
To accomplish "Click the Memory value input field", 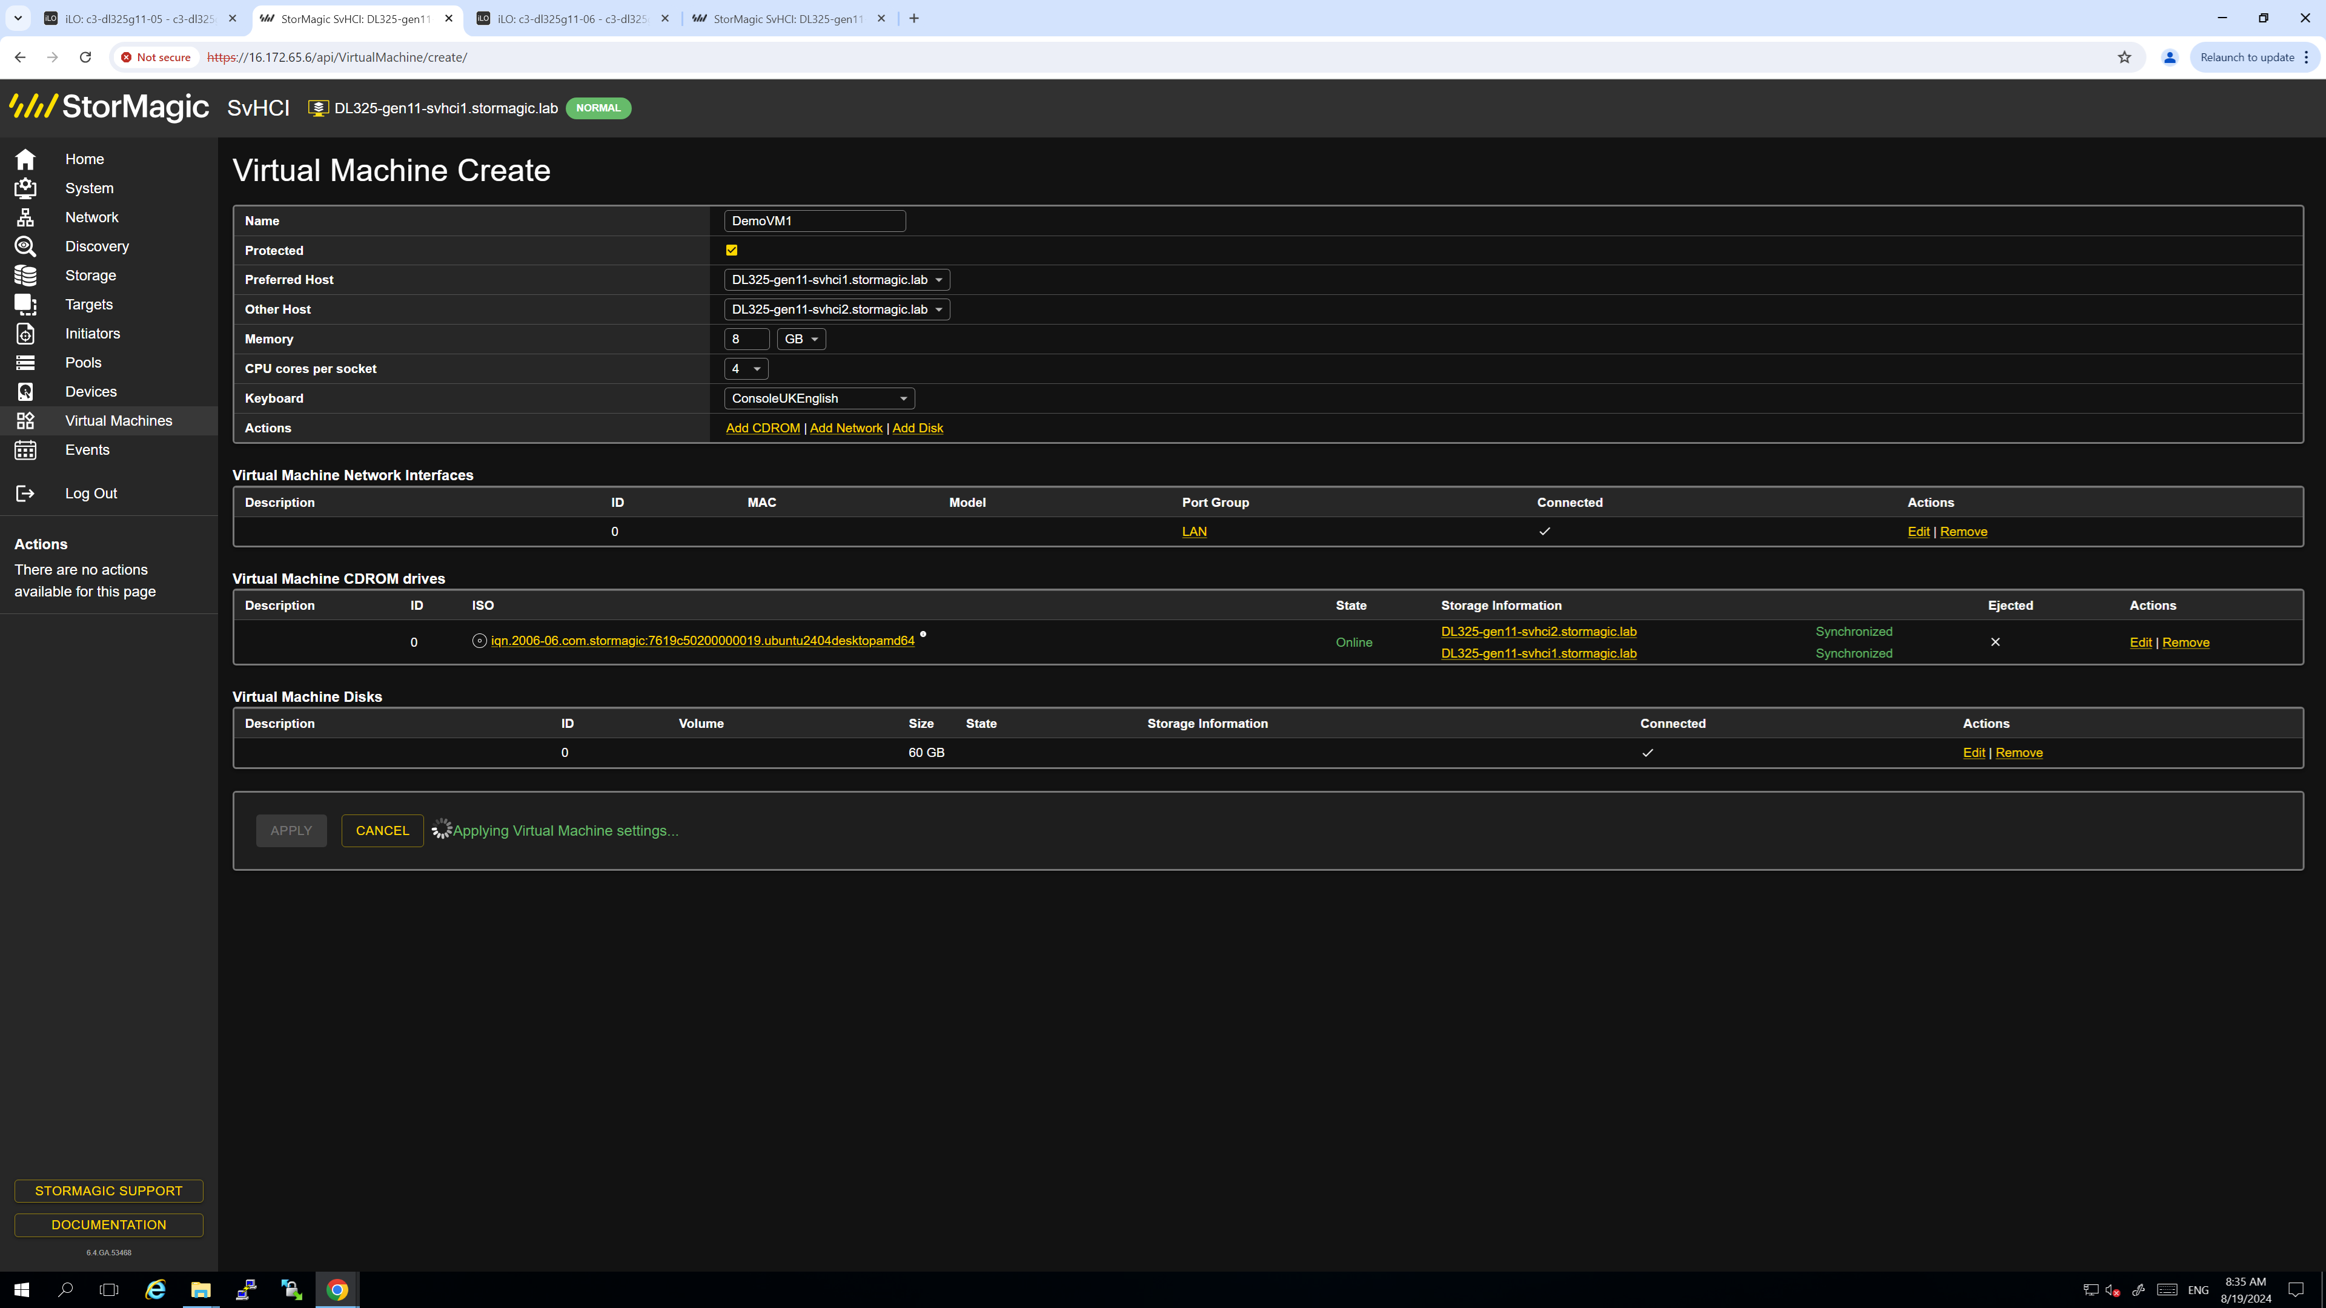I will tap(747, 339).
